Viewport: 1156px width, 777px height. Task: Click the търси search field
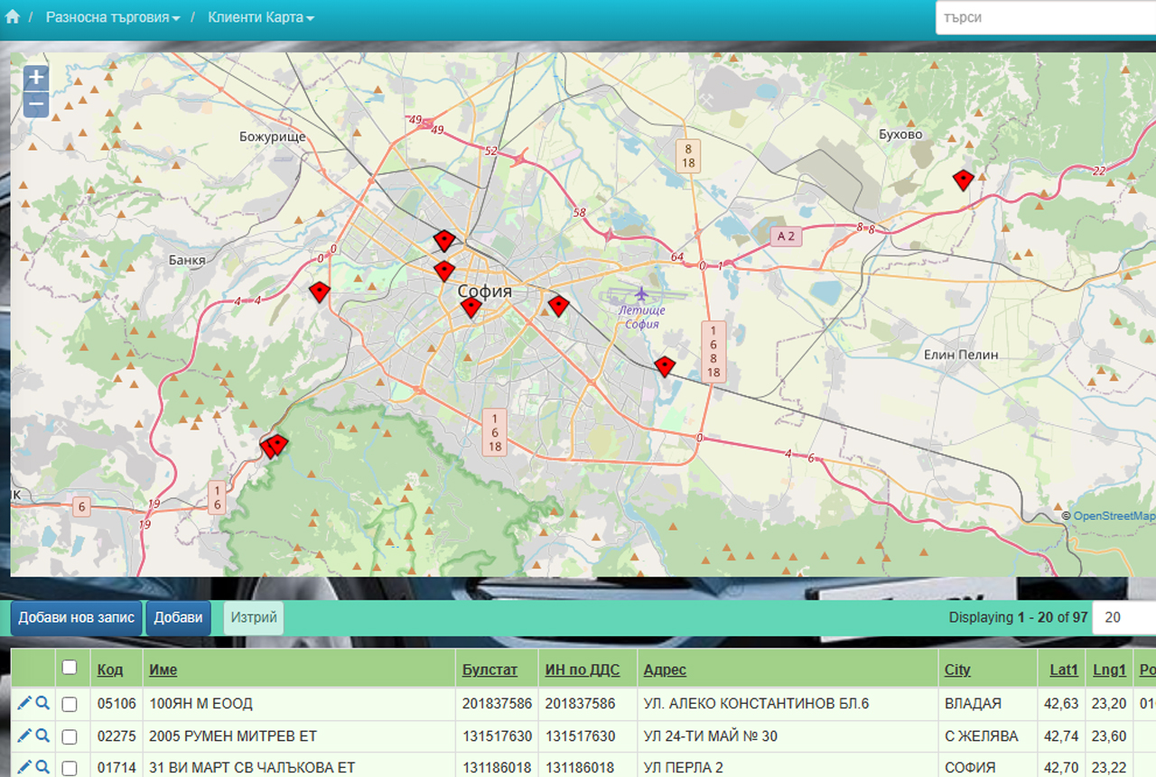pyautogui.click(x=1046, y=17)
